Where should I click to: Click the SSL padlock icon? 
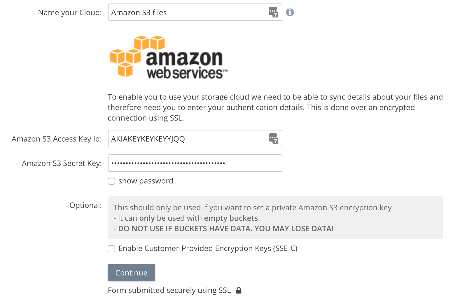click(x=239, y=290)
